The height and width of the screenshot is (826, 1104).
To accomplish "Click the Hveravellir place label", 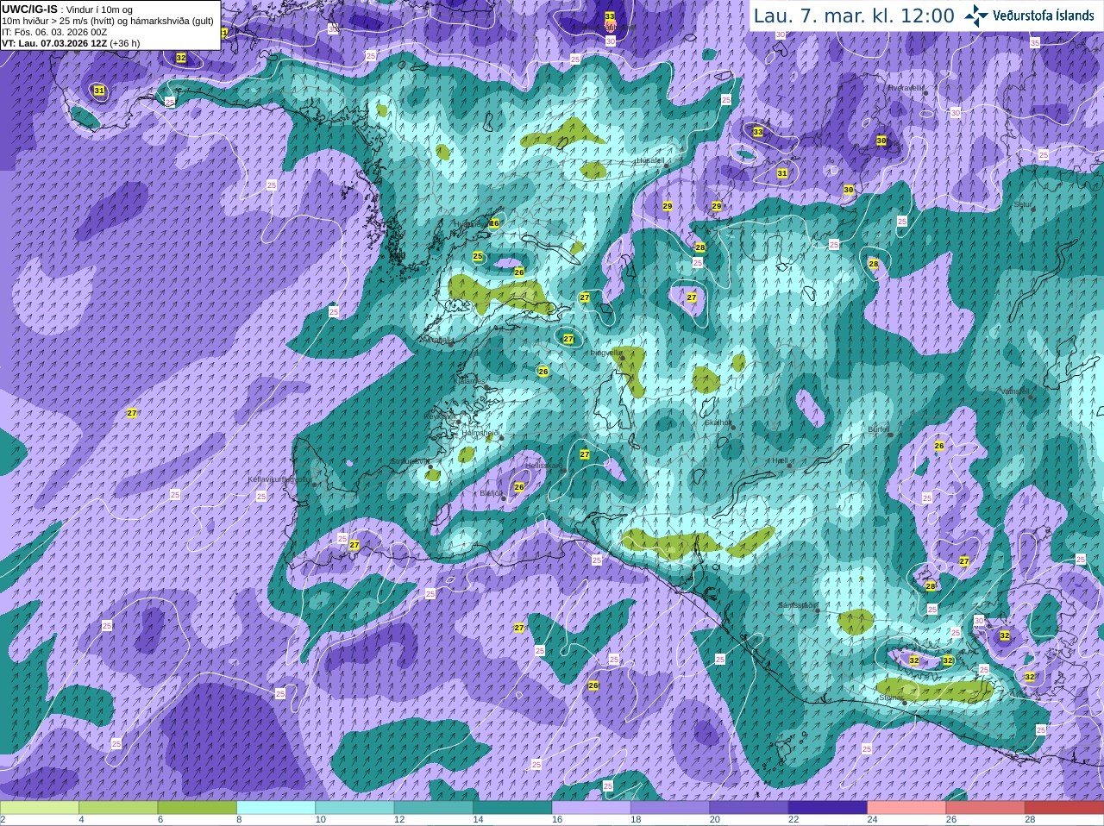I will (906, 88).
